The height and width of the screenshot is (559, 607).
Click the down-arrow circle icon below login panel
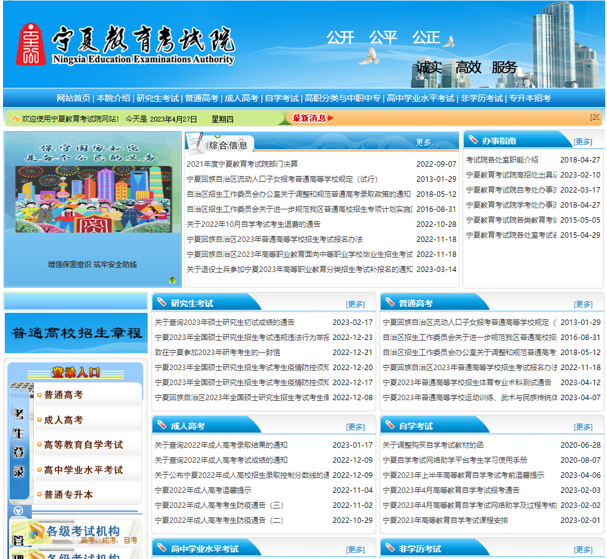(18, 511)
